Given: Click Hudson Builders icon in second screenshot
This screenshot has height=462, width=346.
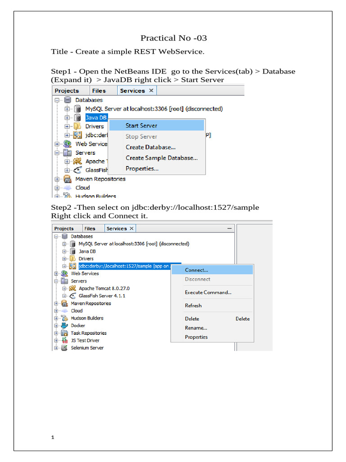Looking at the screenshot, I should click(x=64, y=318).
